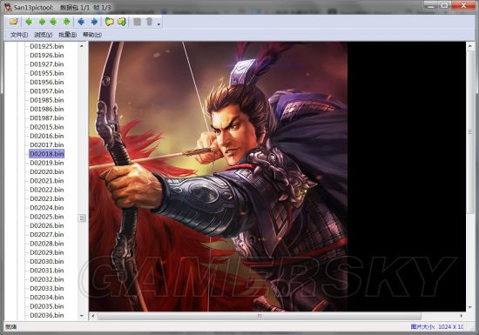Click the file list scroll-down arrow
The height and width of the screenshot is (335, 479).
point(82,316)
